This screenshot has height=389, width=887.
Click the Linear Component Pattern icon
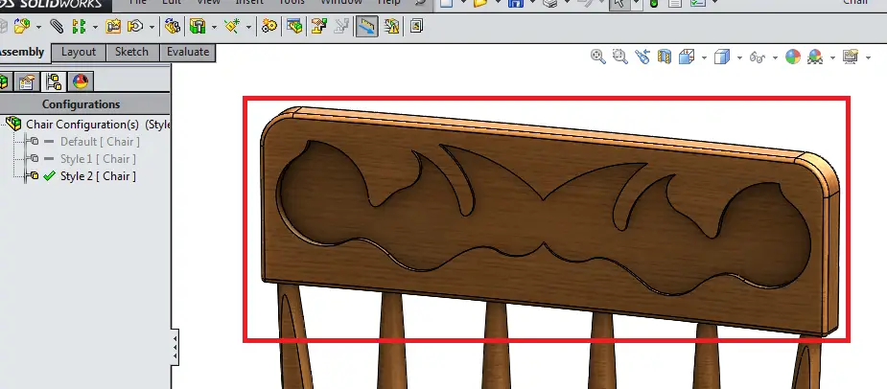click(80, 26)
